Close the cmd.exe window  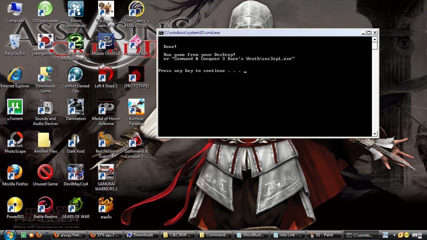click(375, 33)
